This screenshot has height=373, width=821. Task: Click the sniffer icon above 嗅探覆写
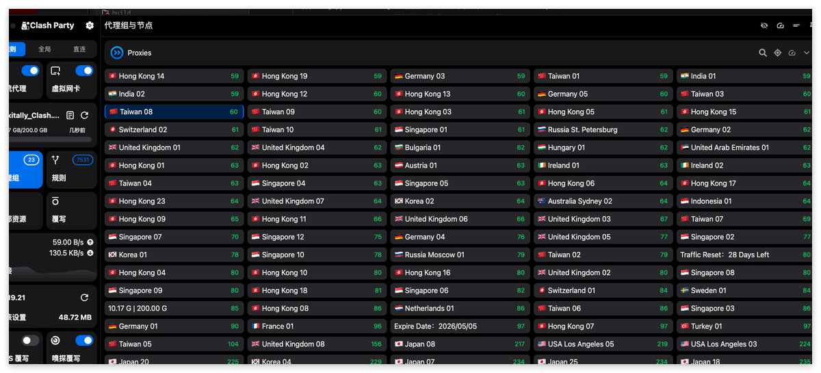coord(55,340)
